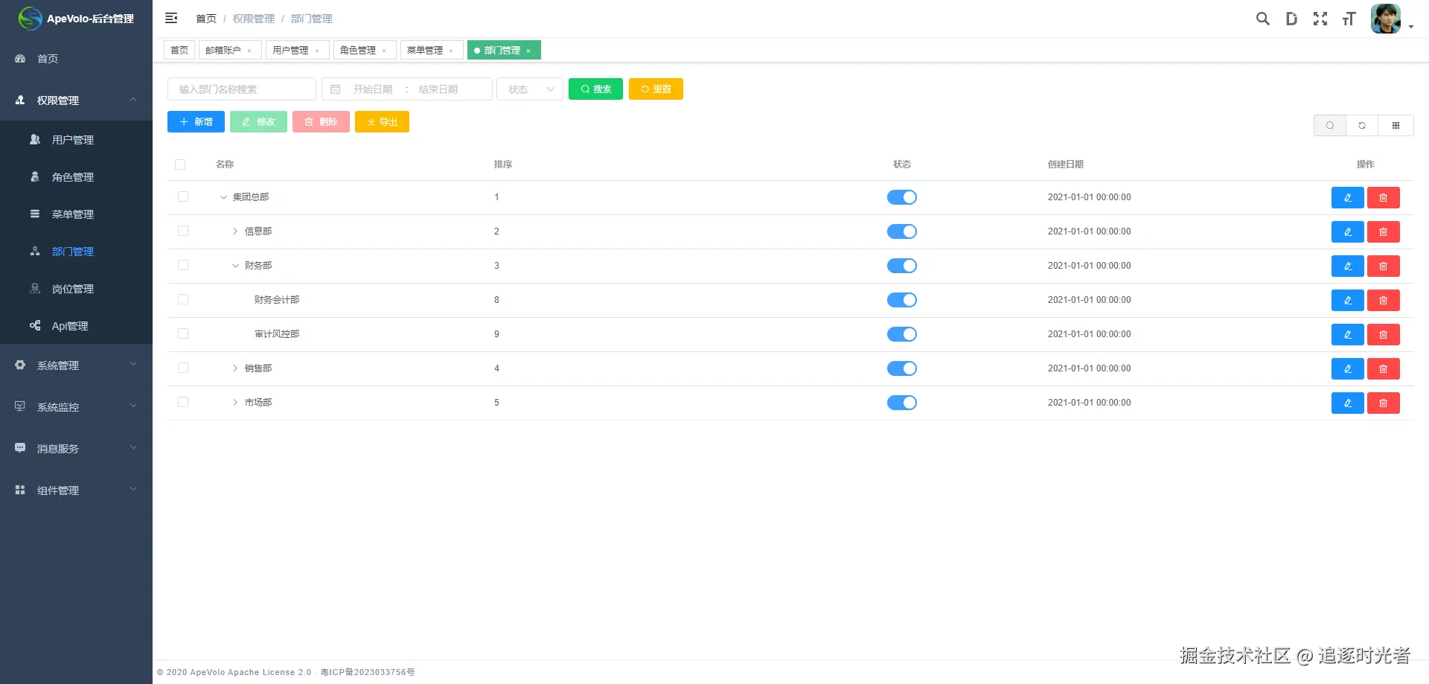Delete the 信息部 department row
1429x684 pixels.
click(x=1383, y=231)
